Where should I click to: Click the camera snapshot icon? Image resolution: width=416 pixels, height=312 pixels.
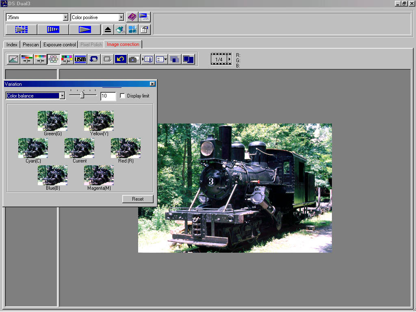point(134,59)
